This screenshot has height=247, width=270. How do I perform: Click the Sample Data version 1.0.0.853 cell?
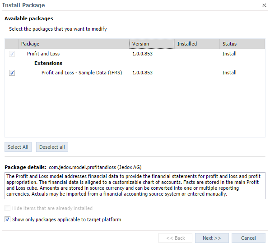pyautogui.click(x=142, y=73)
